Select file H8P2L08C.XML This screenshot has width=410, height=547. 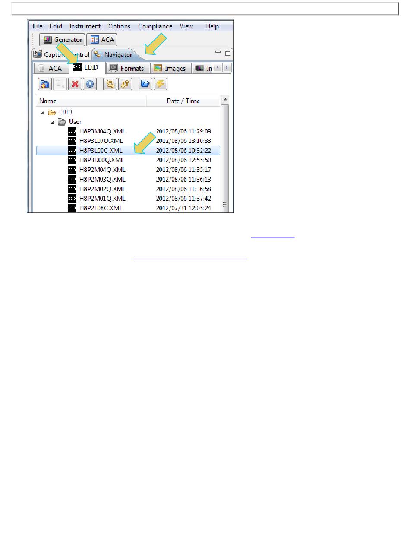coord(101,208)
